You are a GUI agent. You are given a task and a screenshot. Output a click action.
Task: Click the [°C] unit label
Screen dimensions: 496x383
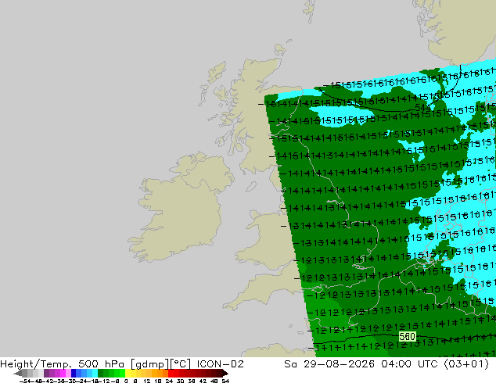[x=180, y=364]
